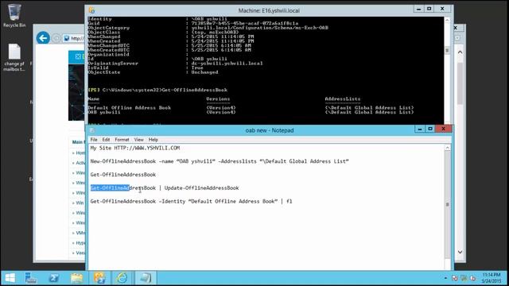Click the Notepad scrollbar up arrow
This screenshot has height=286, width=509.
[447, 148]
